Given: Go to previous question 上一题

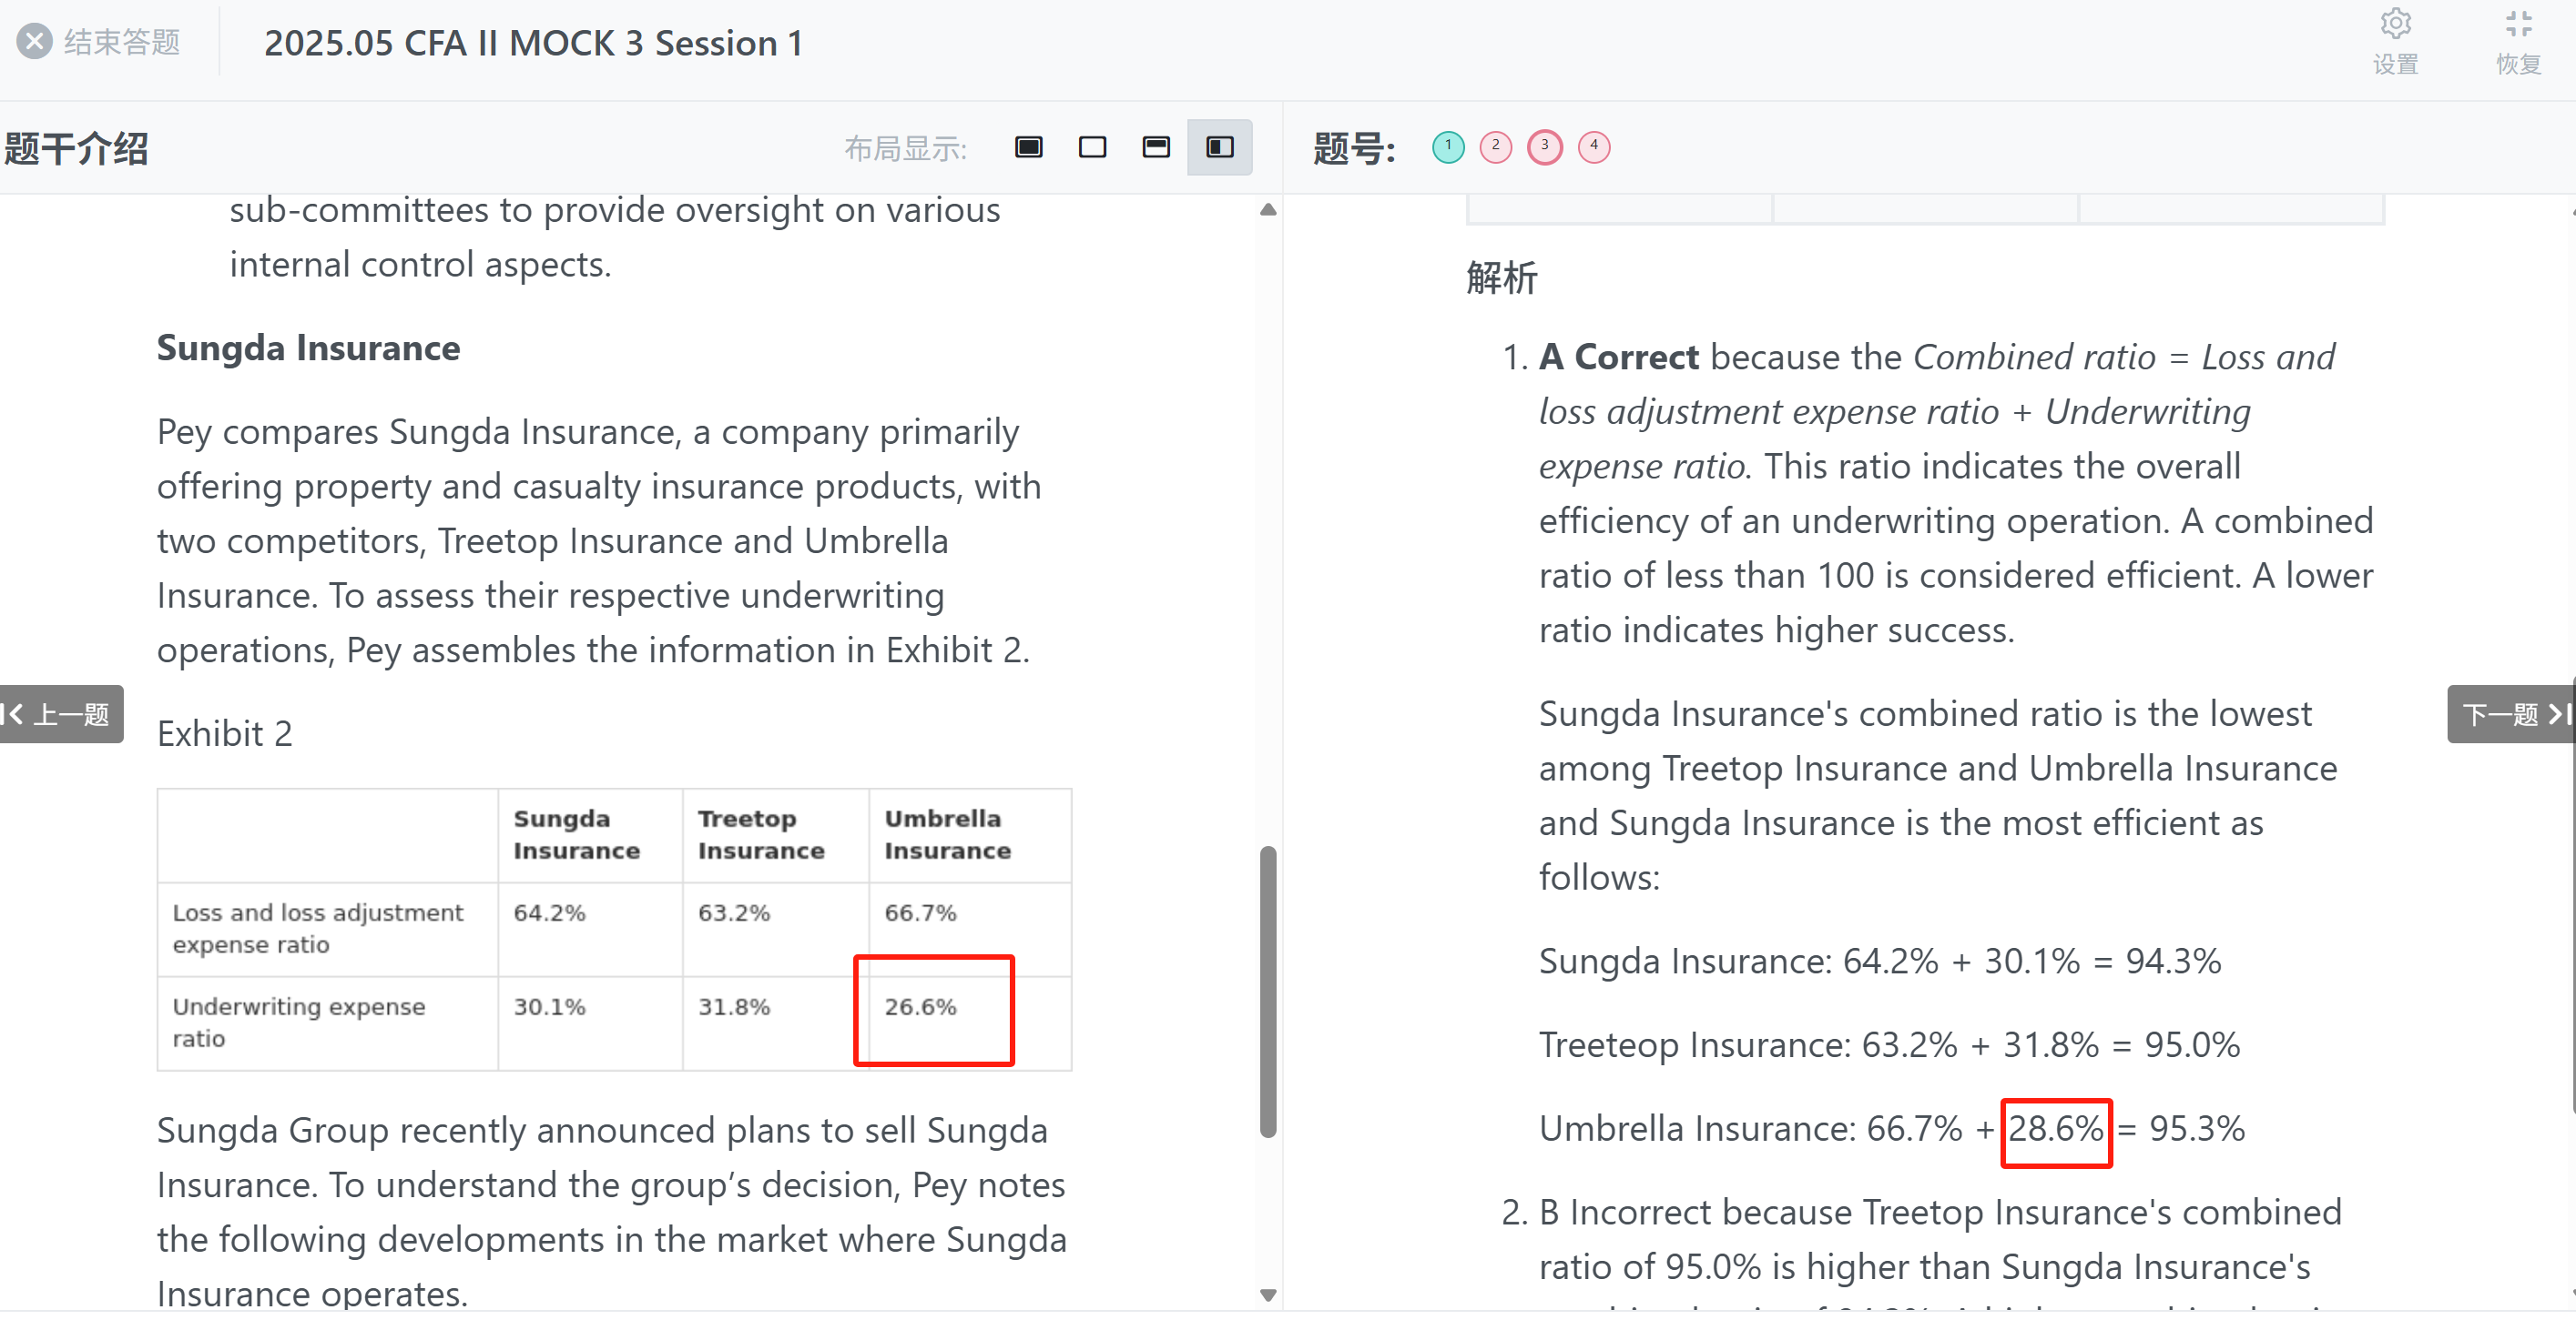Looking at the screenshot, I should point(61,713).
